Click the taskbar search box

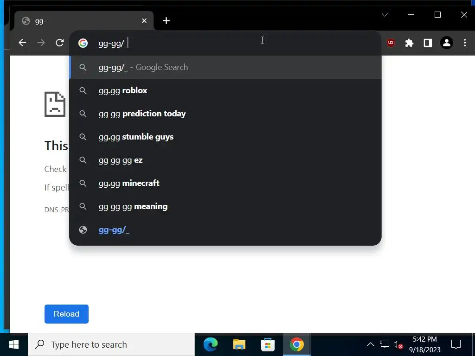point(111,344)
